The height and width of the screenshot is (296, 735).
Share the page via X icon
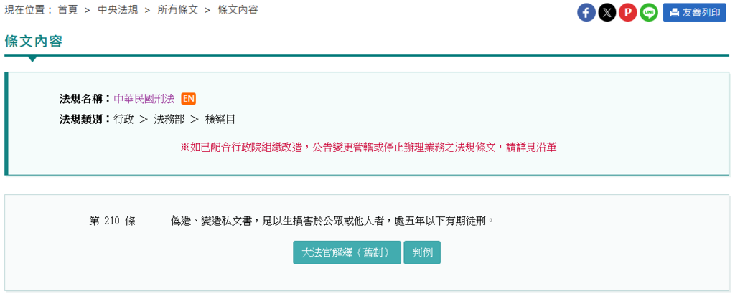pos(607,13)
